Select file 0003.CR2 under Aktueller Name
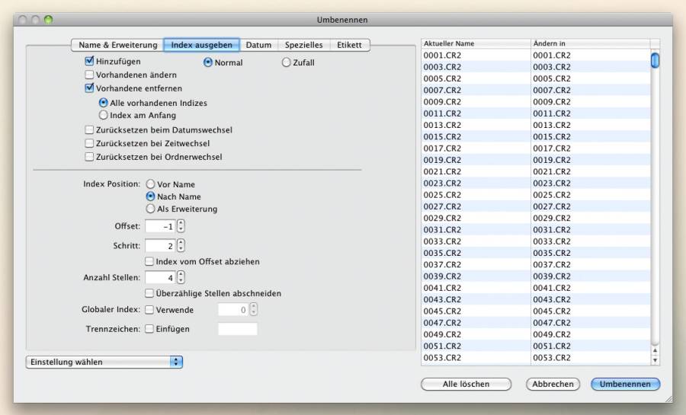Viewport: 686px width, 415px height. (442, 67)
